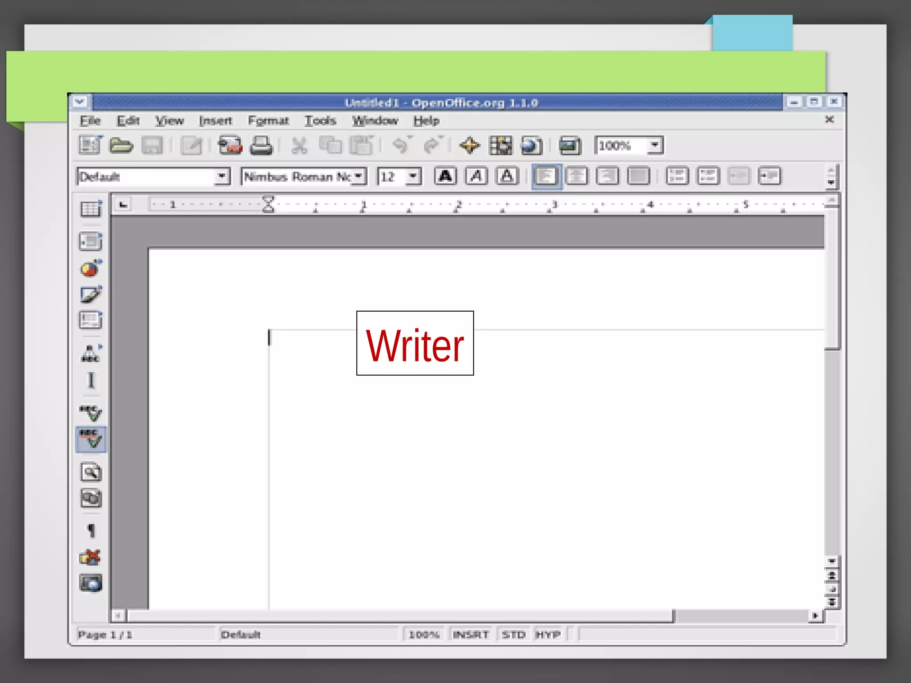The height and width of the screenshot is (683, 911).
Task: Click the tab stop type selector on ruler
Action: pos(123,205)
